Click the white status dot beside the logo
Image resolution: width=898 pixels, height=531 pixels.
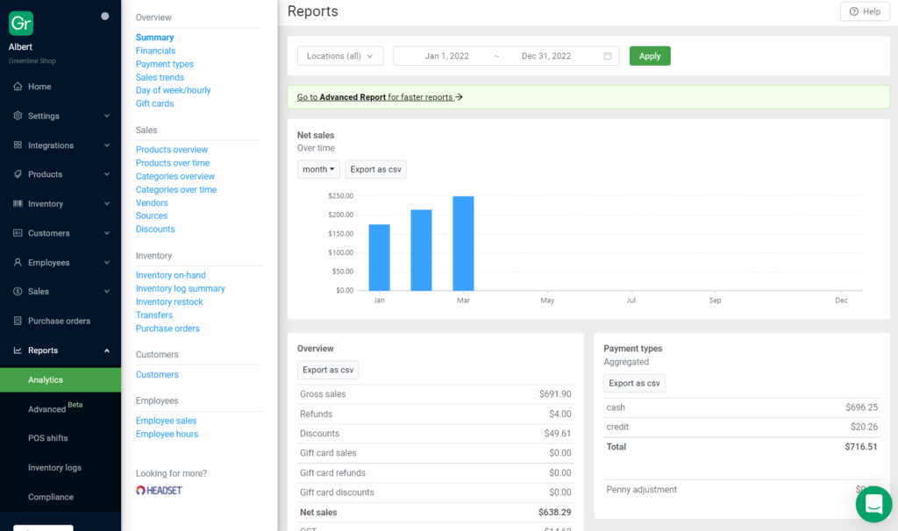click(105, 16)
